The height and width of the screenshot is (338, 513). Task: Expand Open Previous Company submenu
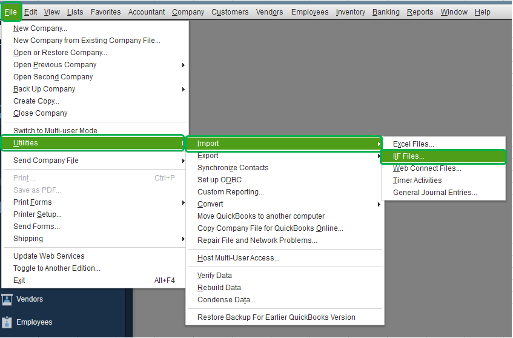[x=94, y=65]
